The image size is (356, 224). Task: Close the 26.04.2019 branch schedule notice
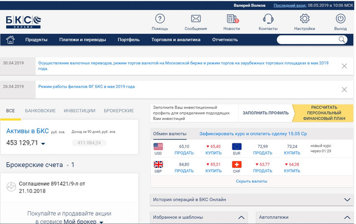coord(344,89)
